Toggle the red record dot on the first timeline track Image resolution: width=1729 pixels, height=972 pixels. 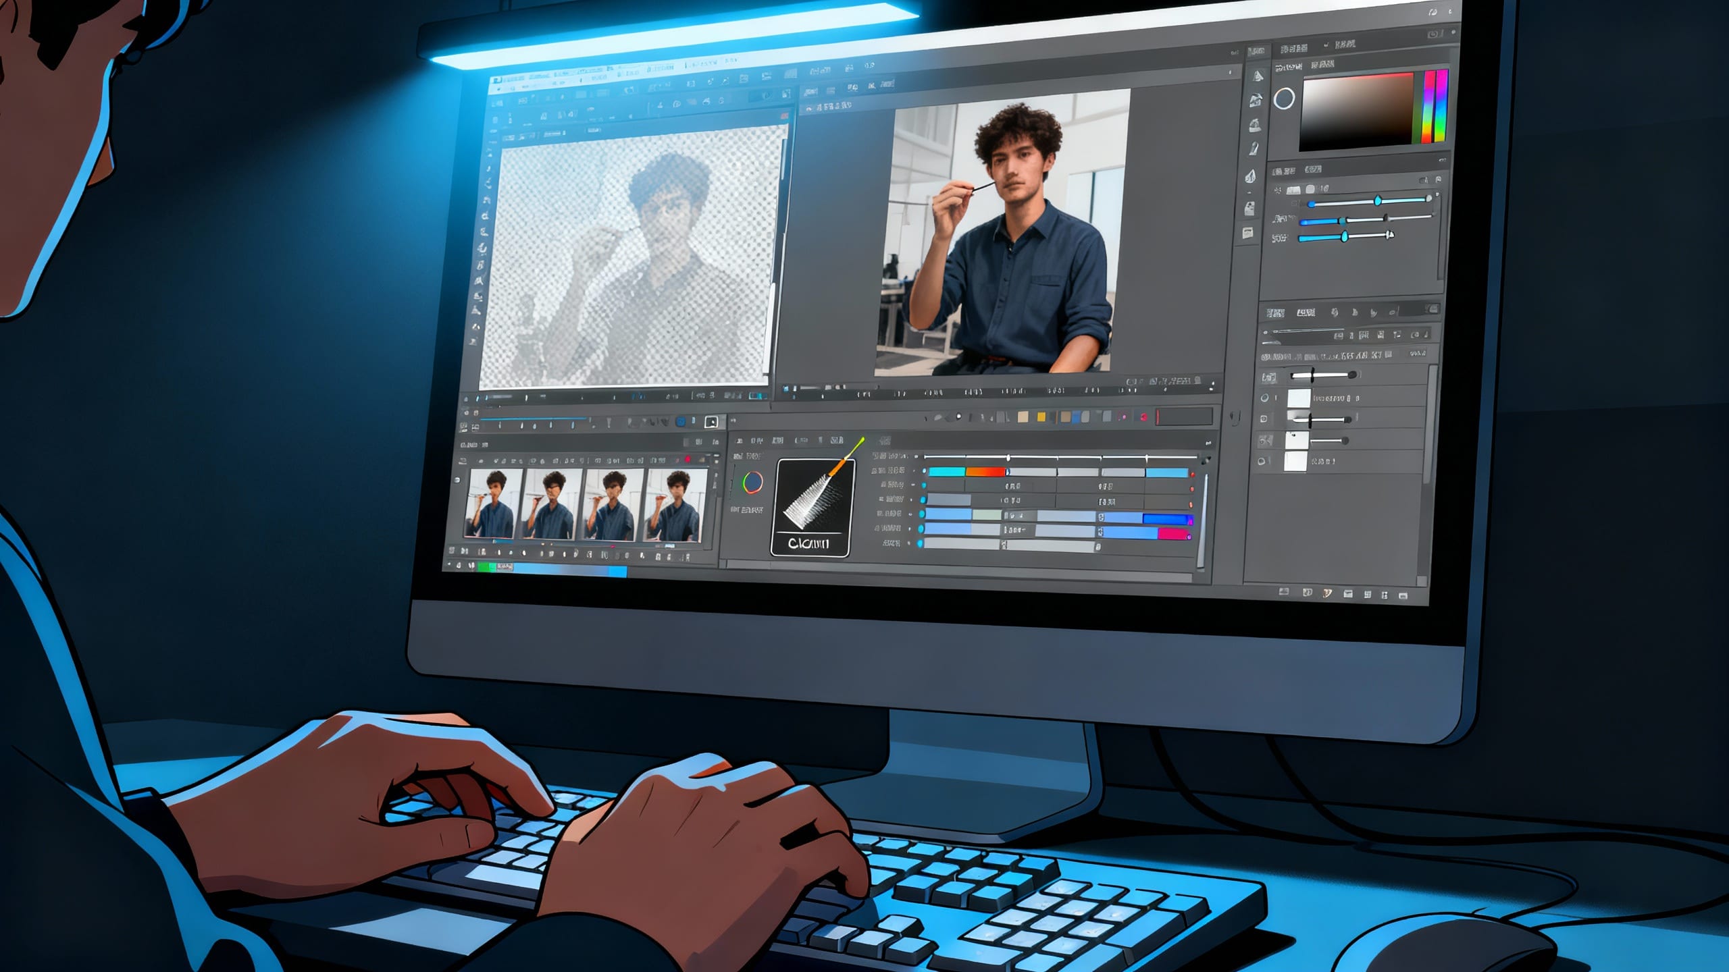tap(1191, 475)
